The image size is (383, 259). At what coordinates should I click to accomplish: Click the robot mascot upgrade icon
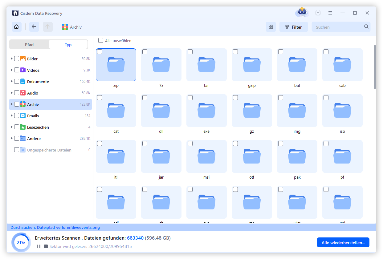click(x=302, y=12)
